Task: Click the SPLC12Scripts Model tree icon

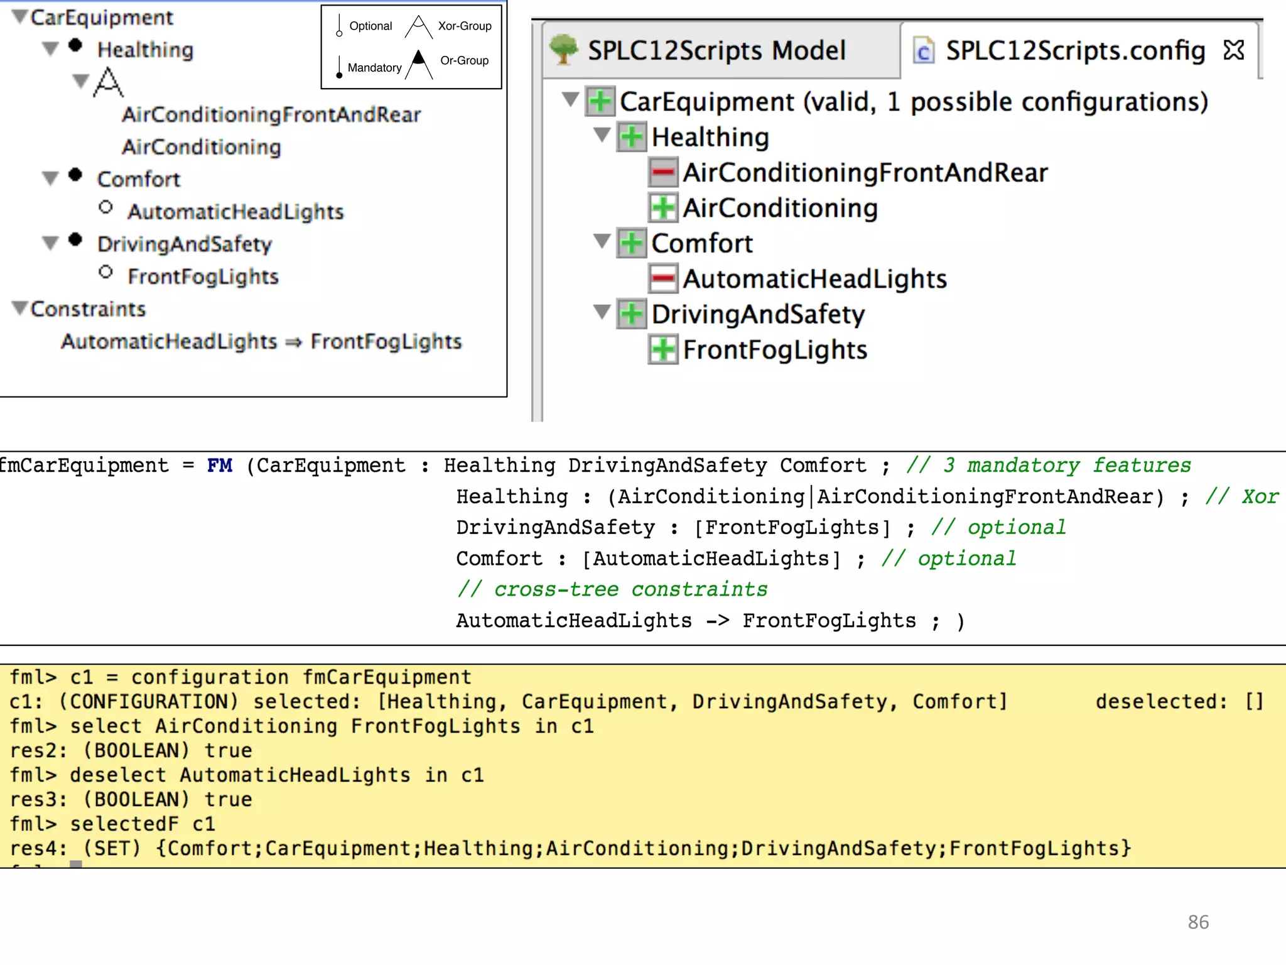Action: 563,50
